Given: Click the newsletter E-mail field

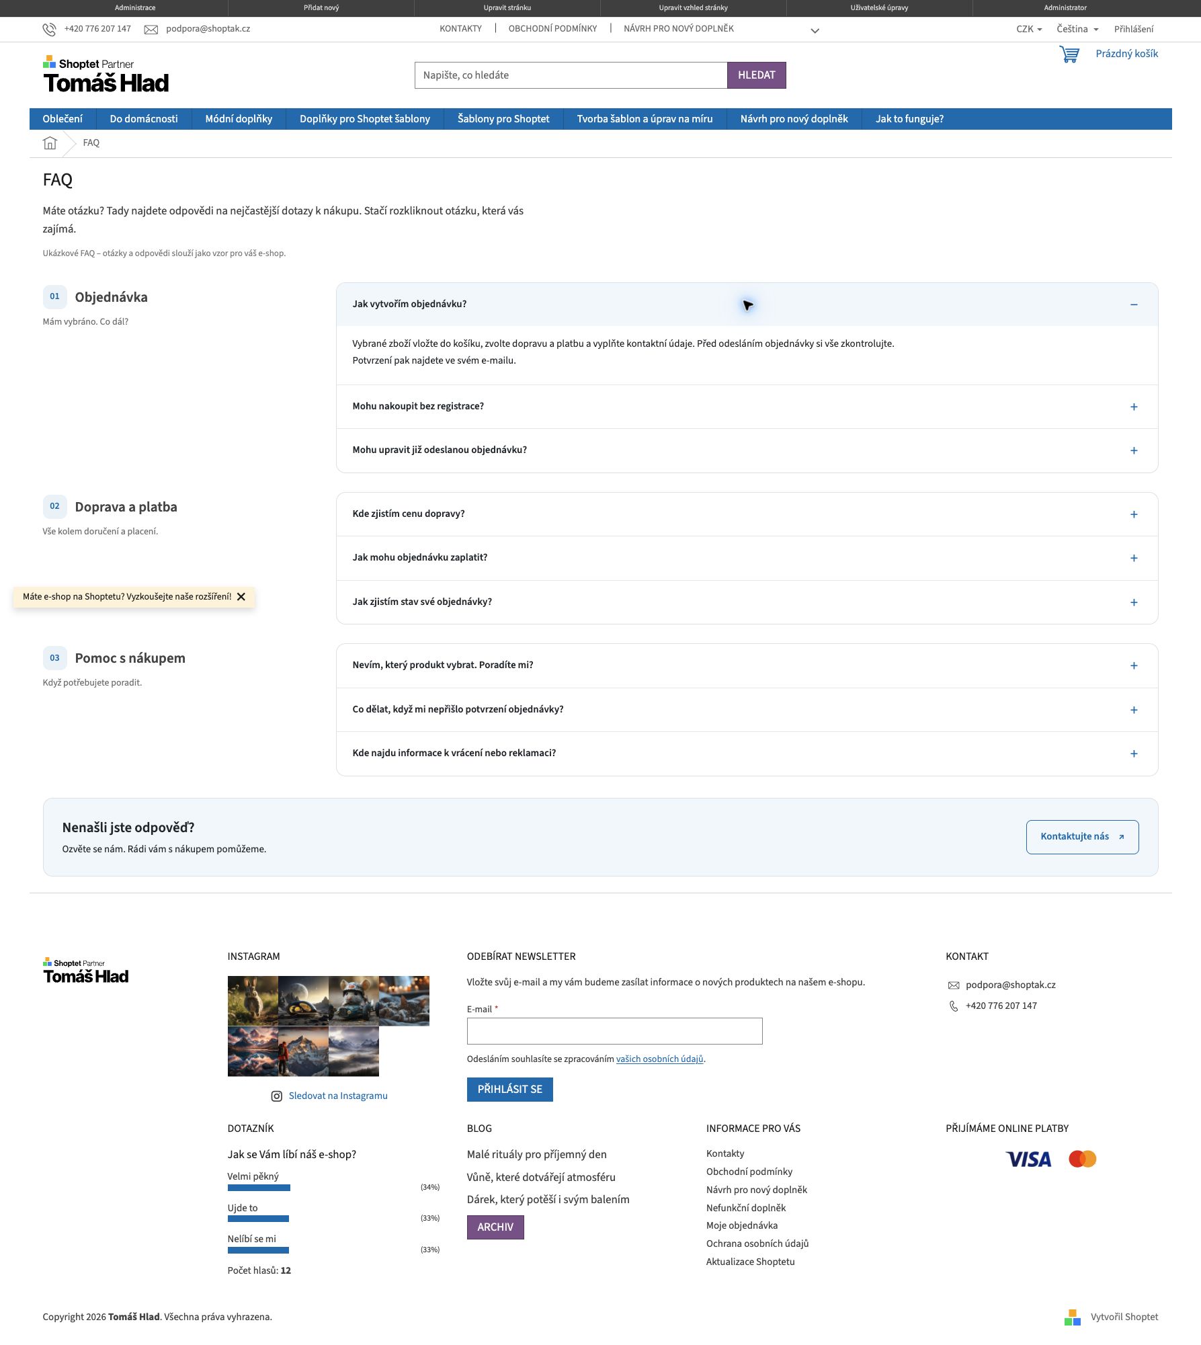Looking at the screenshot, I should pyautogui.click(x=614, y=1032).
